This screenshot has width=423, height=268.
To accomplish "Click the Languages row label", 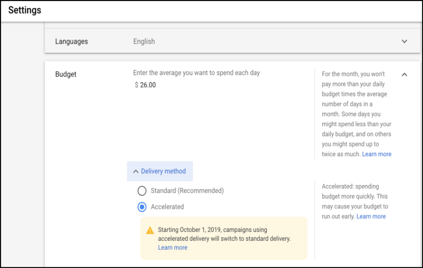I will [x=72, y=42].
